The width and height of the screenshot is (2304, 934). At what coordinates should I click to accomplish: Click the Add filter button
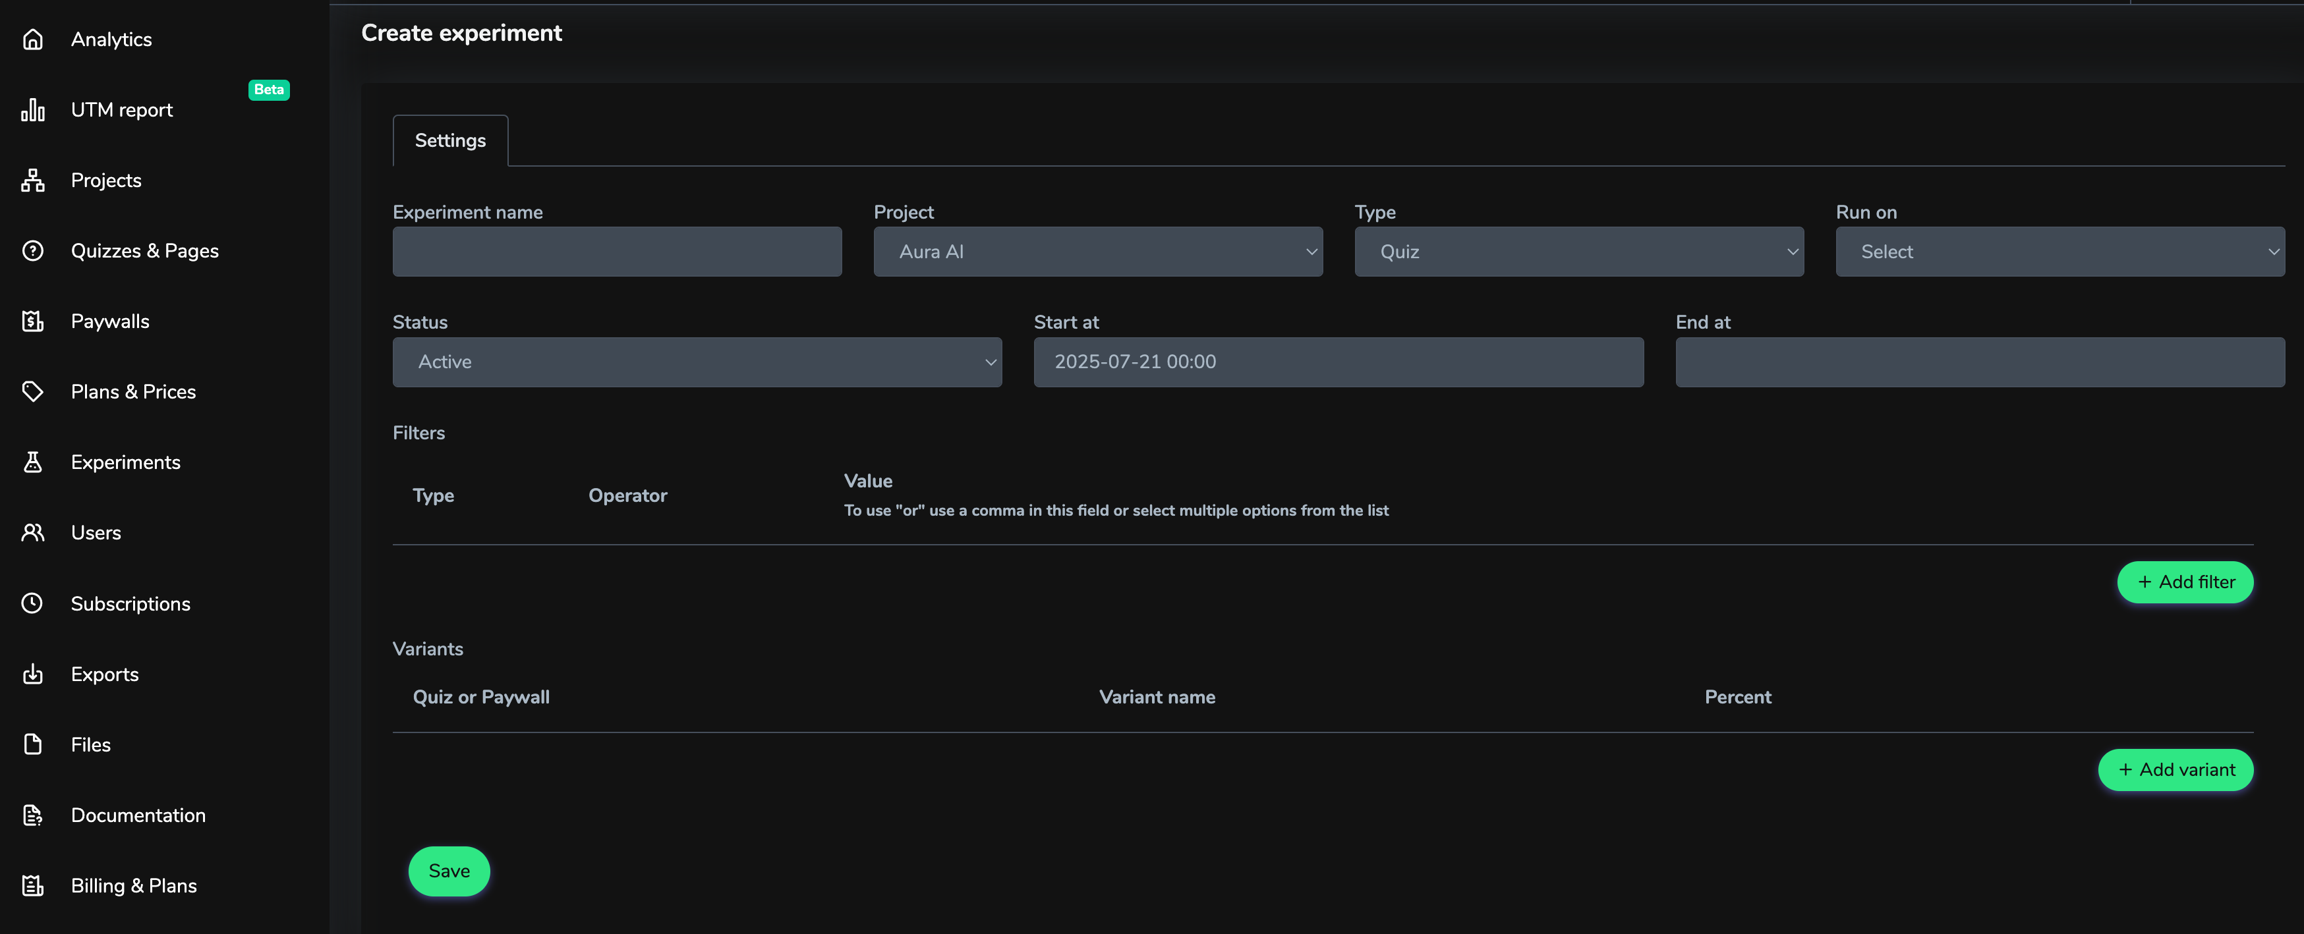pos(2184,582)
